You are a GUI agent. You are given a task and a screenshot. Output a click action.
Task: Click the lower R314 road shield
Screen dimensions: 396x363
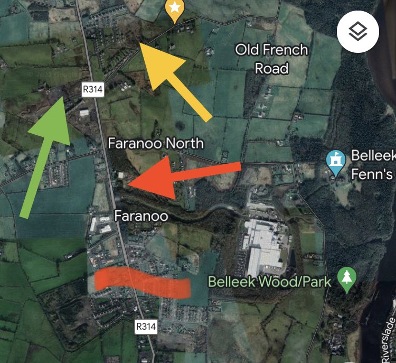pos(146,327)
